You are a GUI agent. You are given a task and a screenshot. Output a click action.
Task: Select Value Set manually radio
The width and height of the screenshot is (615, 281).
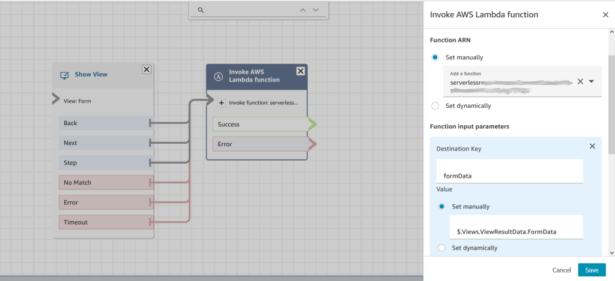(441, 206)
